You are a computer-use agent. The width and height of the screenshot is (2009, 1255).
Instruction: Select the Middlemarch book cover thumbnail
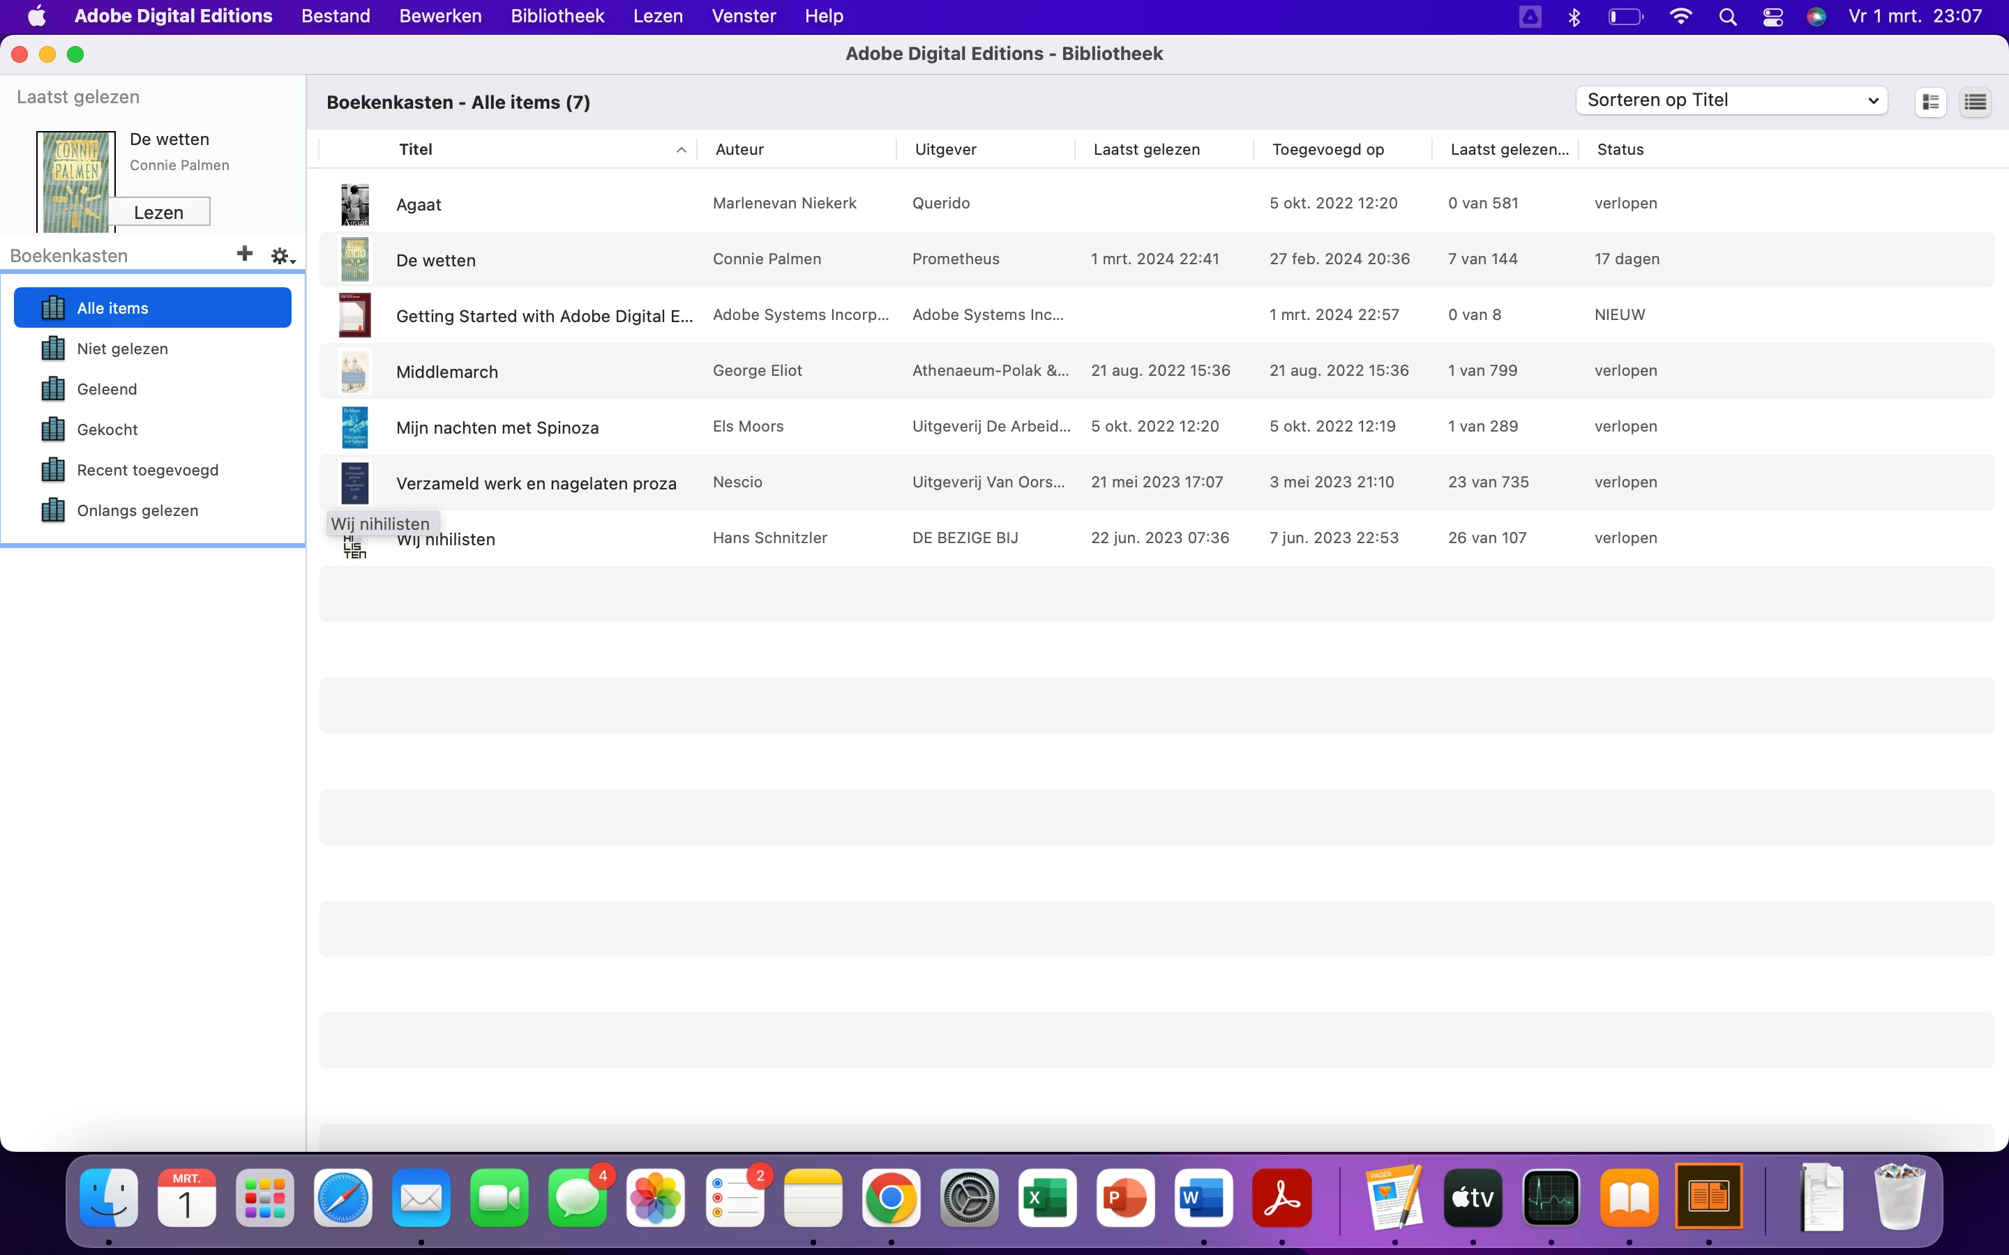point(354,371)
